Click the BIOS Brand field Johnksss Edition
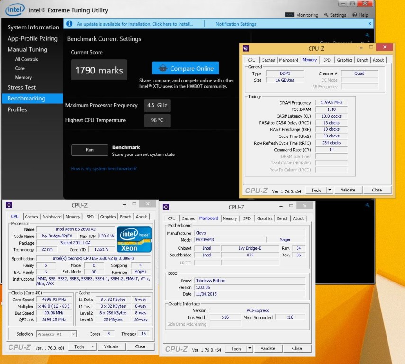The height and width of the screenshot is (364, 405). pos(250,281)
